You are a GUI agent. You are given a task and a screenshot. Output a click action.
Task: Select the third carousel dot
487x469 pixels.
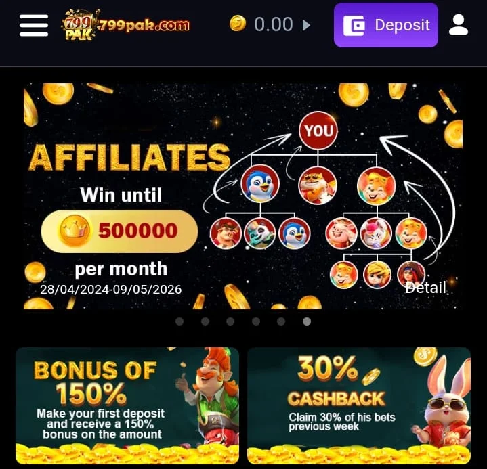(x=230, y=321)
